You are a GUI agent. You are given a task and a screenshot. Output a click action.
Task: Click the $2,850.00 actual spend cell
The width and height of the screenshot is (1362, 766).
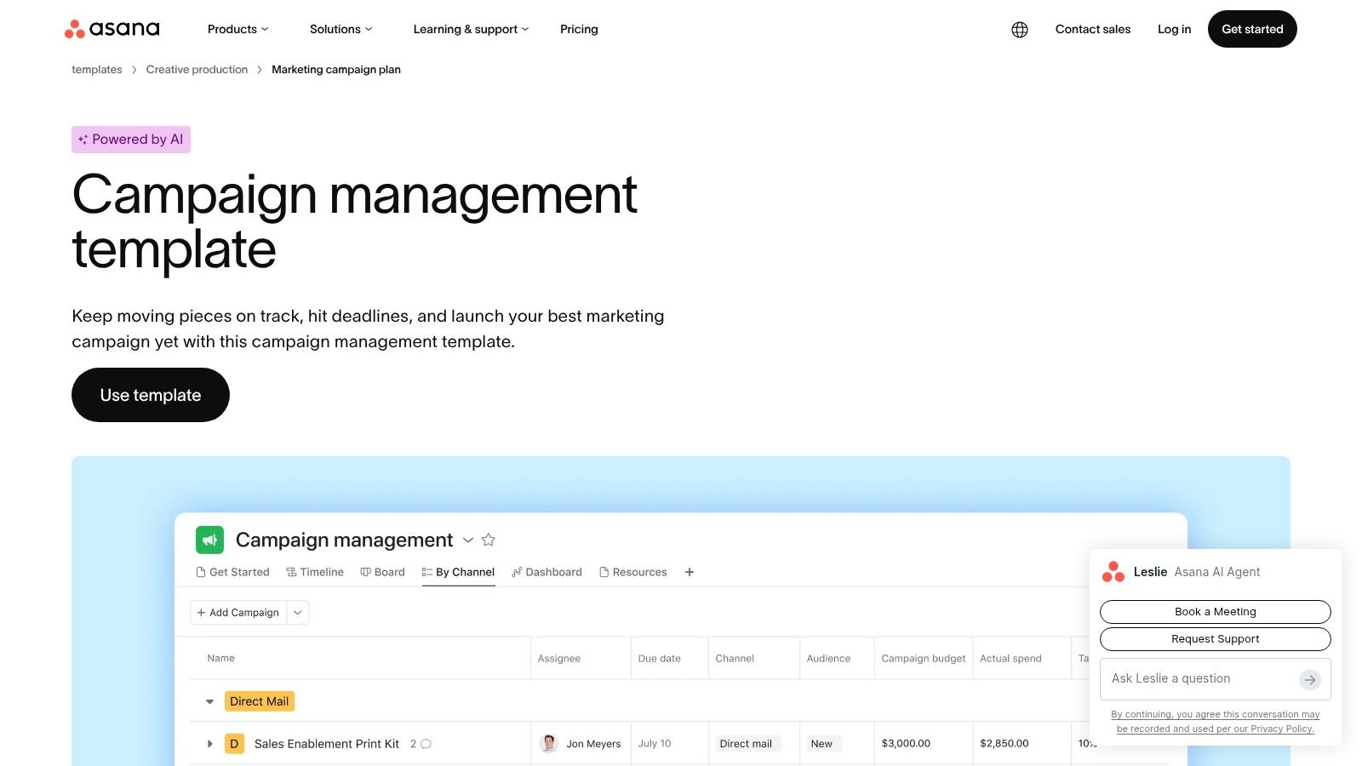click(1004, 744)
